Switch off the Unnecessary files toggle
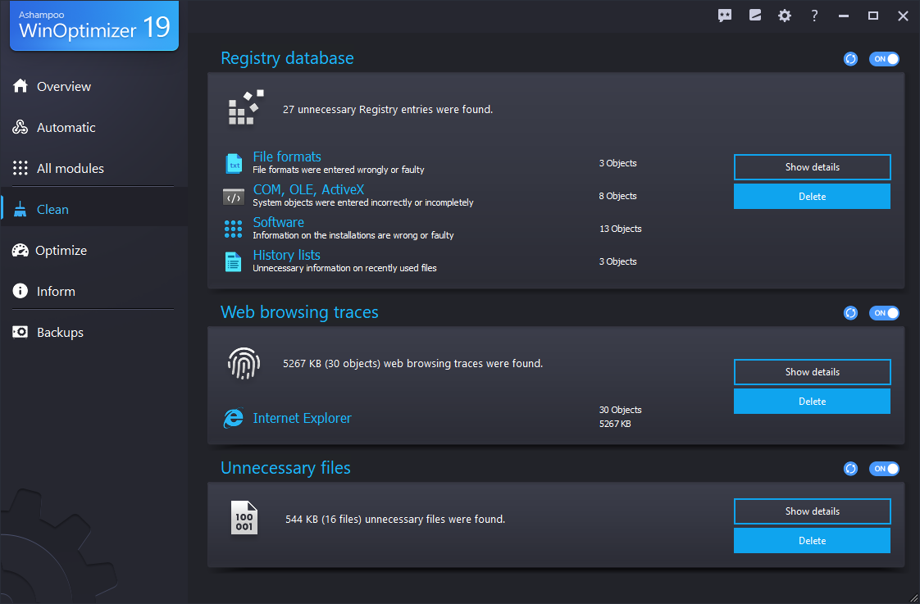Viewport: 920px width, 604px height. [x=885, y=468]
